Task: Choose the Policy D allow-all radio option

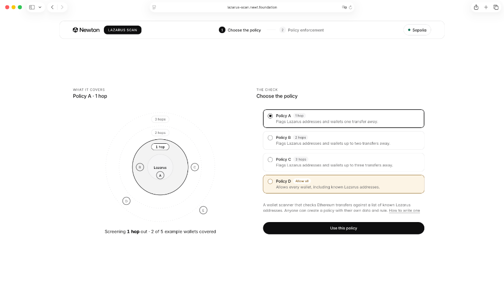Action: coord(270,181)
